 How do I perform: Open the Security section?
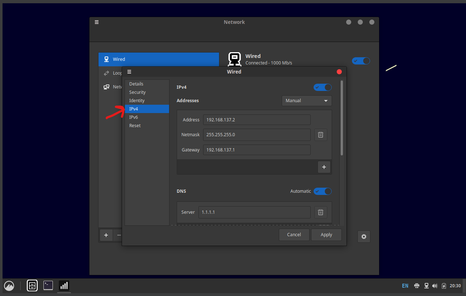(137, 92)
